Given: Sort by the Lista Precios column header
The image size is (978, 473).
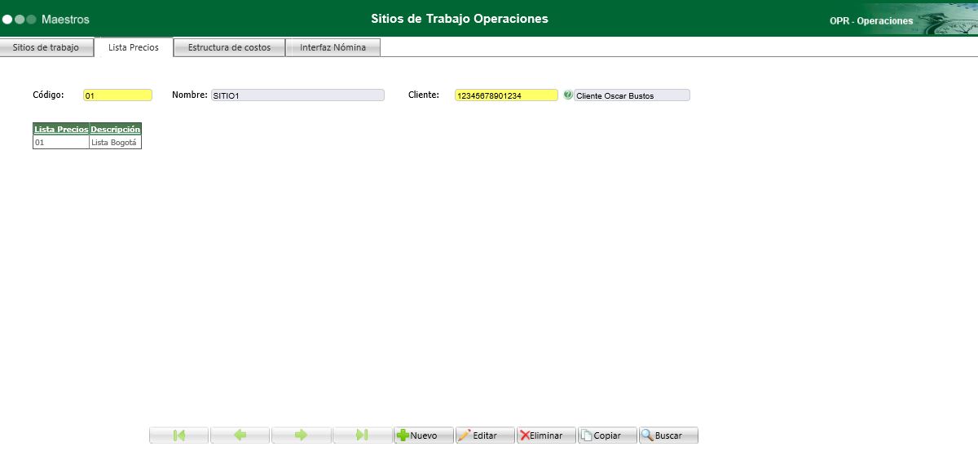Looking at the screenshot, I should coord(61,129).
